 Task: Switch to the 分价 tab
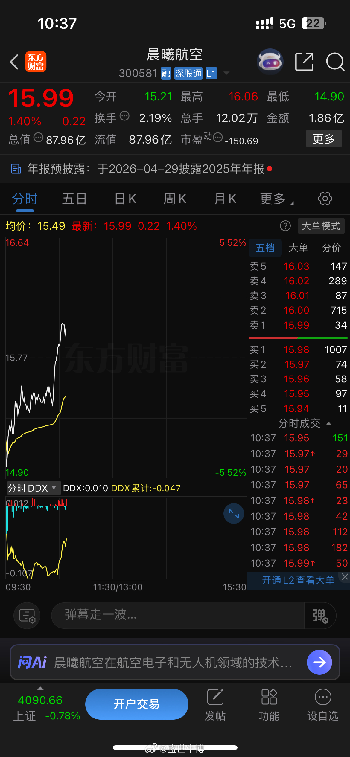[331, 248]
